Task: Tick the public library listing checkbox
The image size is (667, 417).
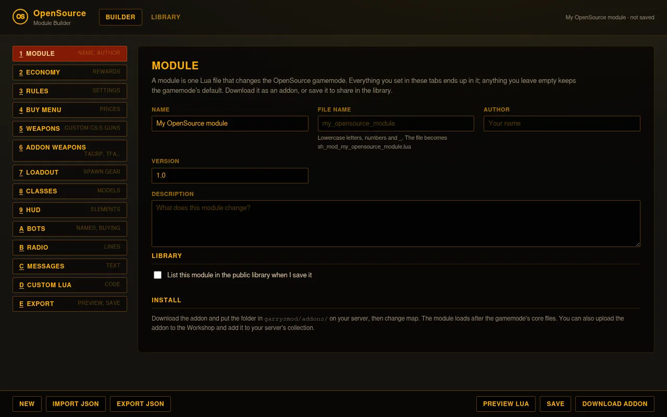Action: point(157,275)
